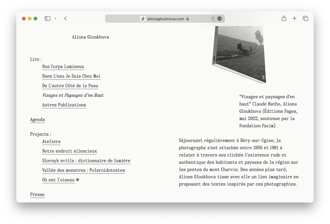Open De L'autre Côté de la Peau
The width and height of the screenshot is (330, 224).
[x=70, y=86]
